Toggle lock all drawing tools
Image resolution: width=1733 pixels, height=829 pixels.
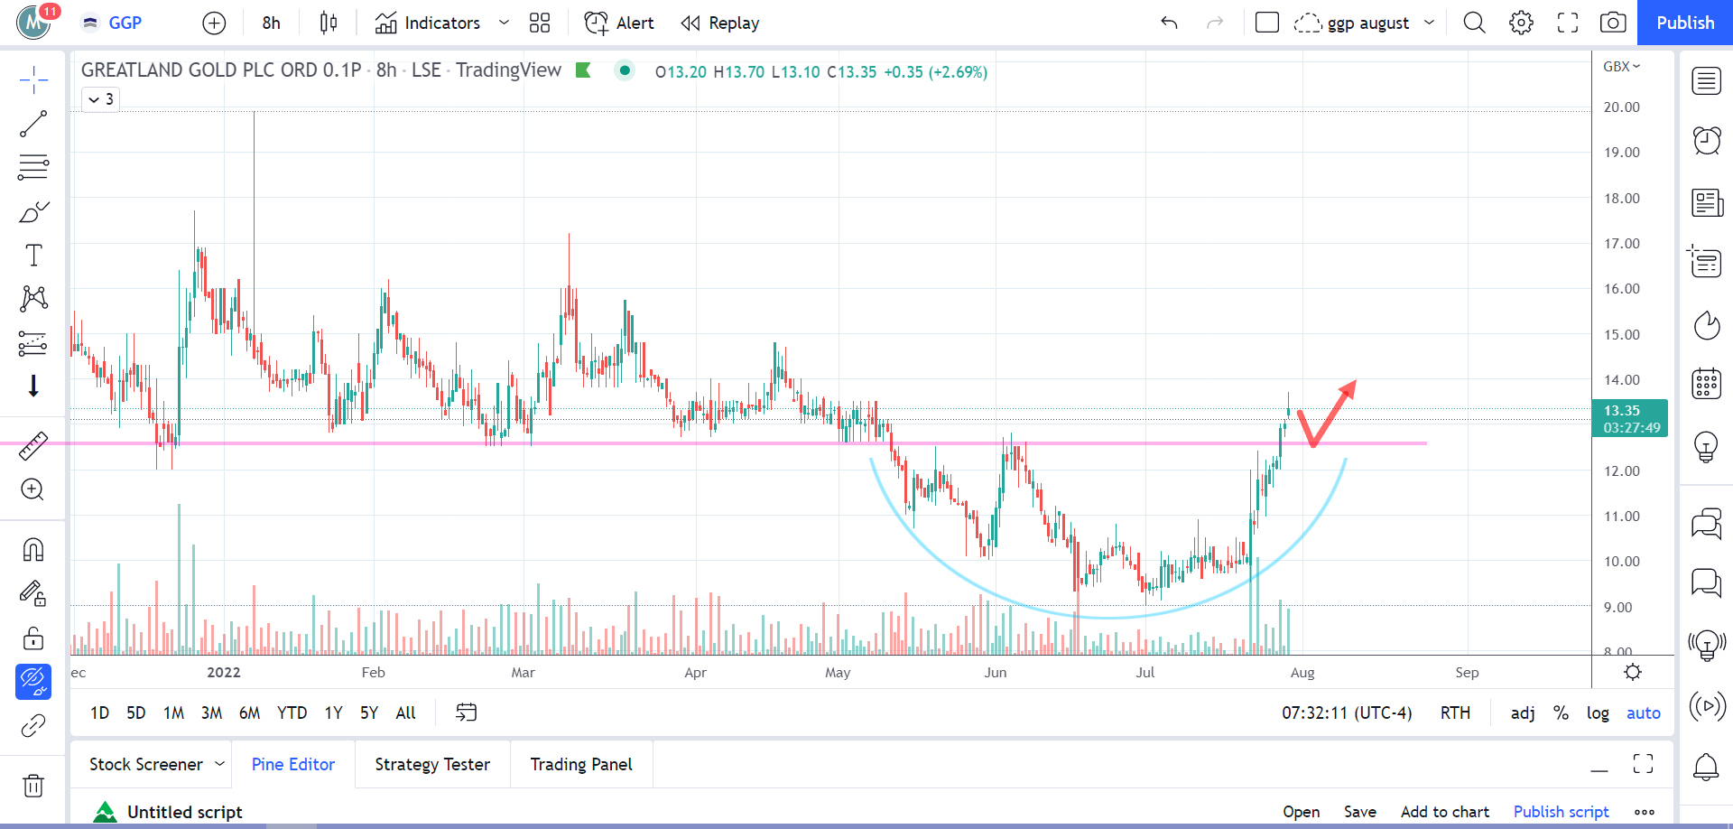(x=33, y=638)
